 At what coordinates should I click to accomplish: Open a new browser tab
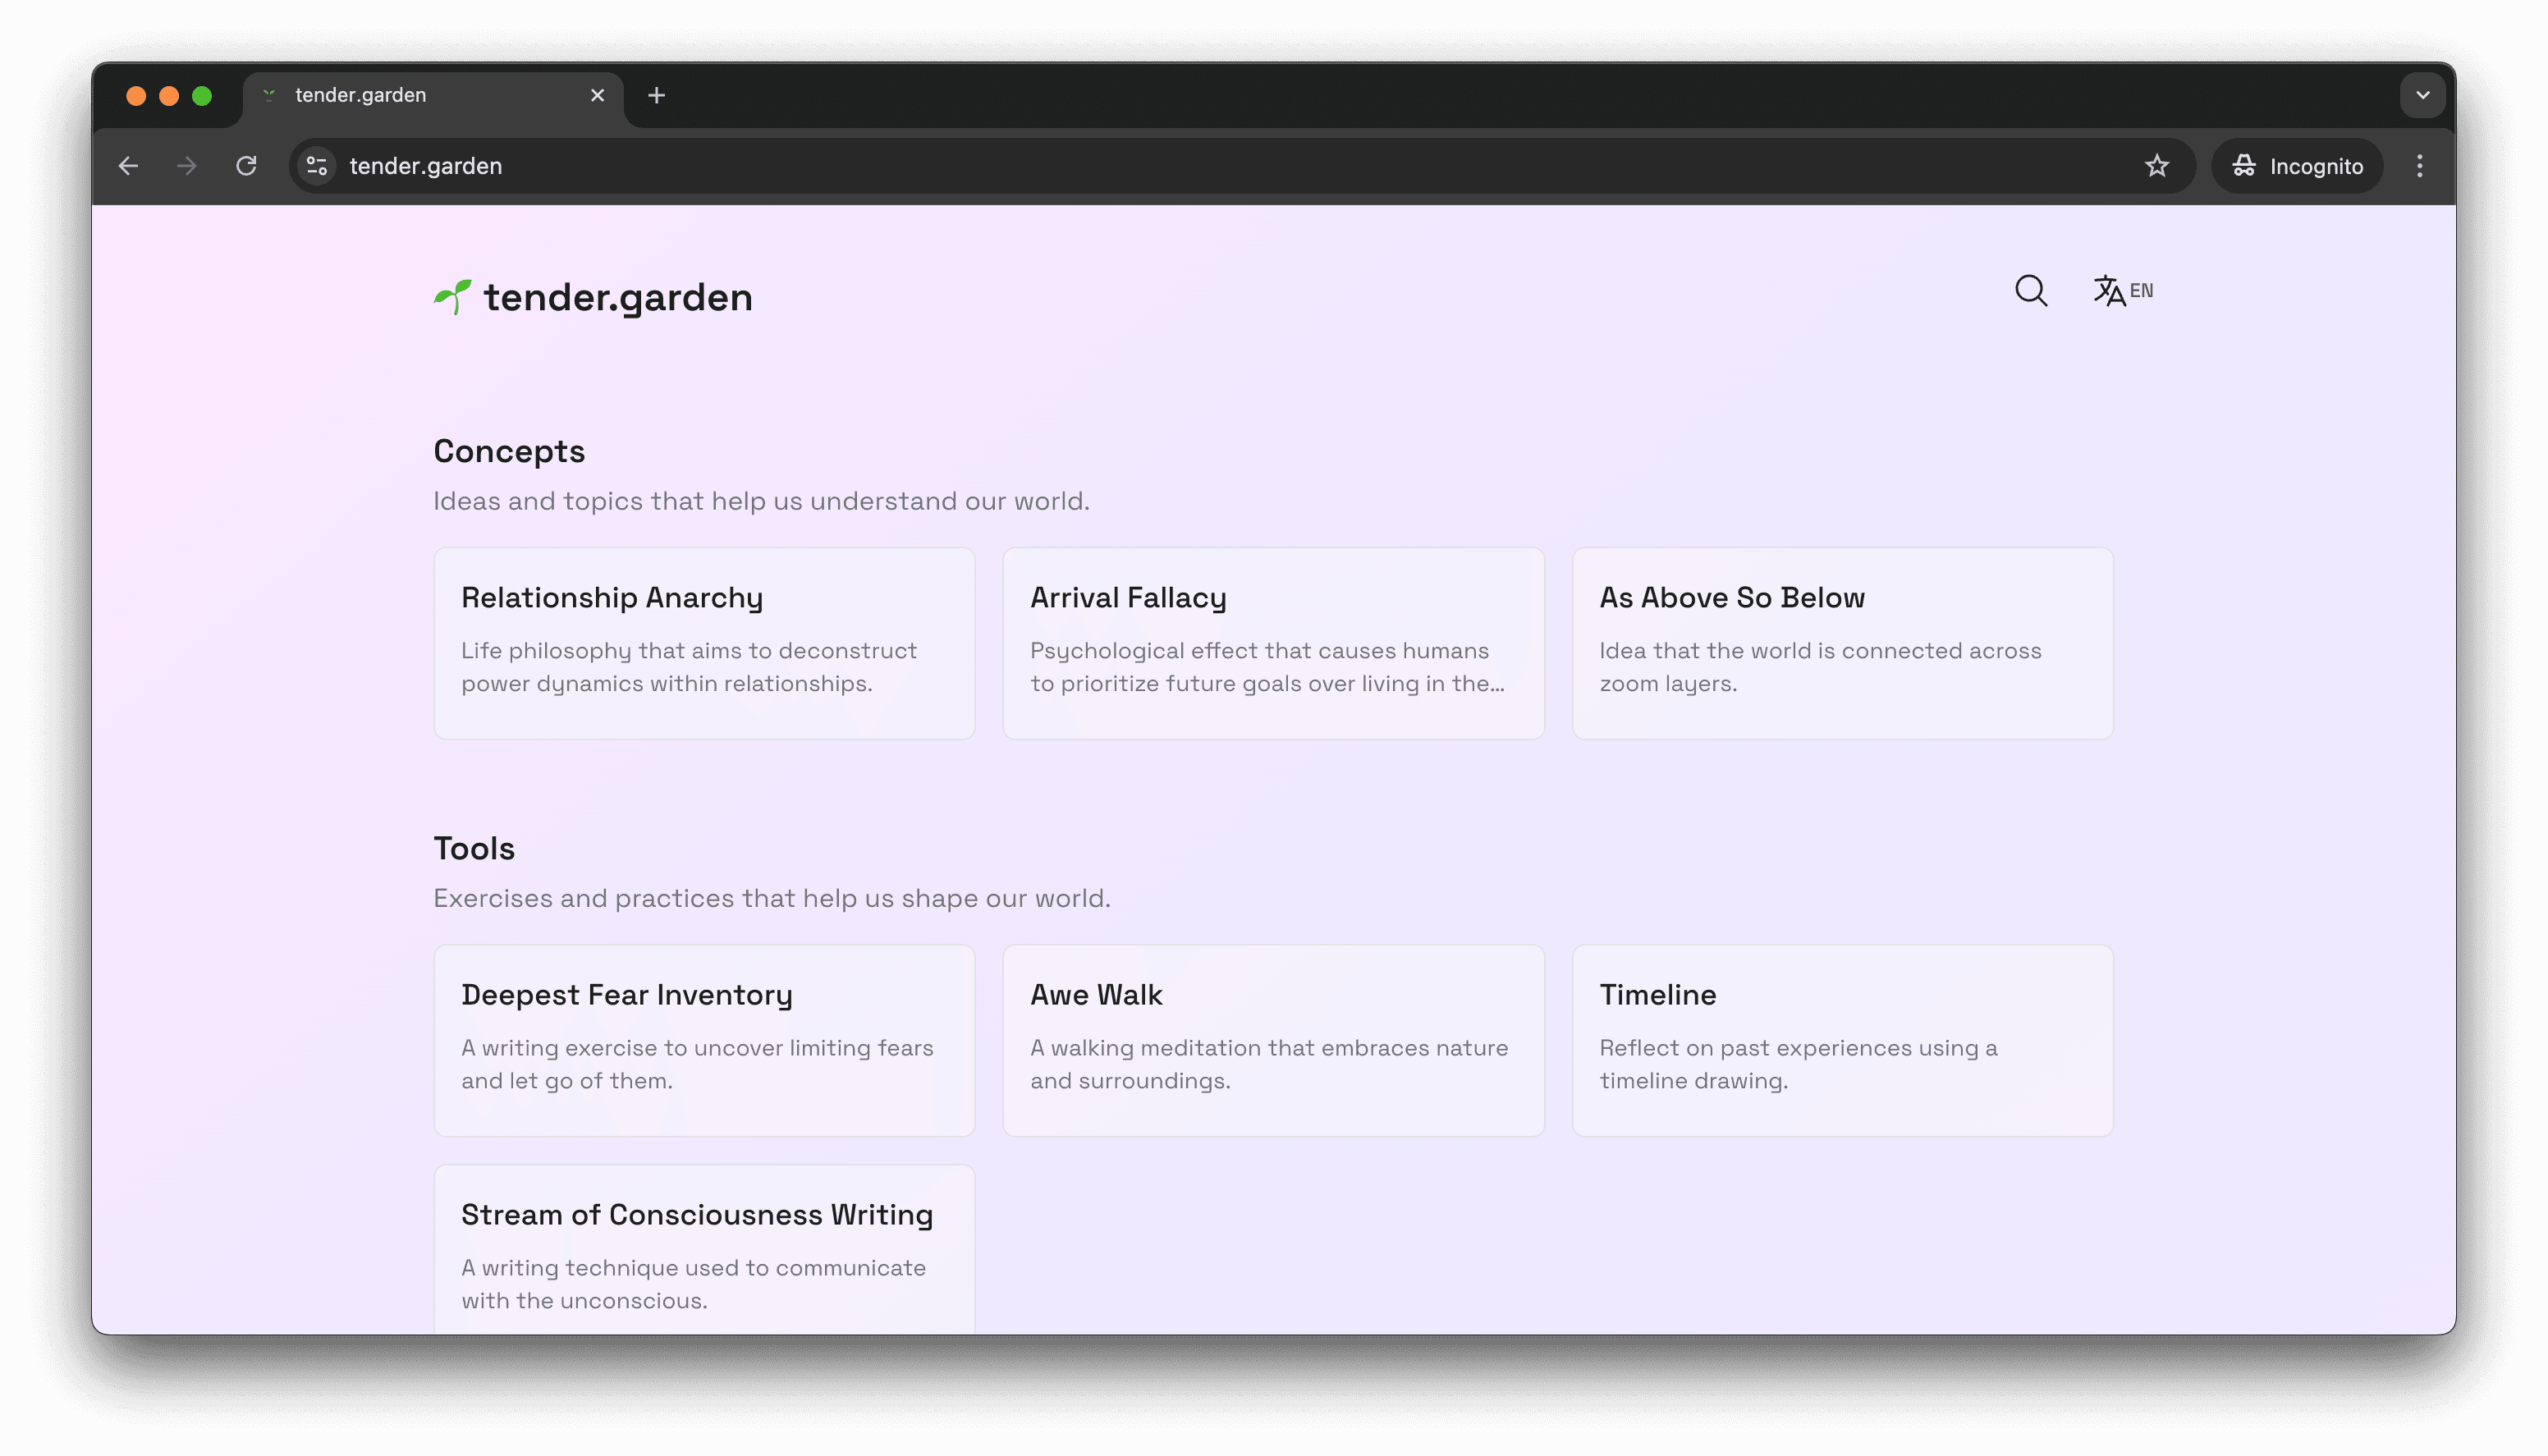coord(656,96)
